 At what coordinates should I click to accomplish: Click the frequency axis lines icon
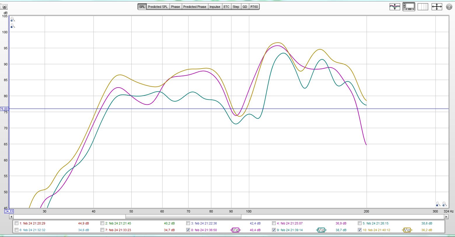423,7
